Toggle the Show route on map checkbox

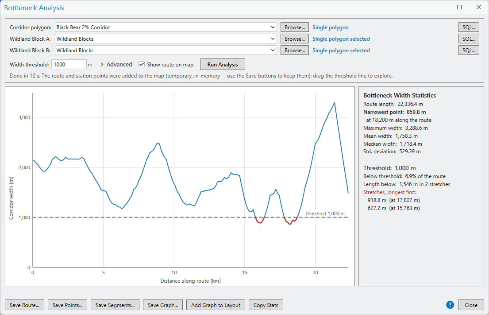pos(142,64)
